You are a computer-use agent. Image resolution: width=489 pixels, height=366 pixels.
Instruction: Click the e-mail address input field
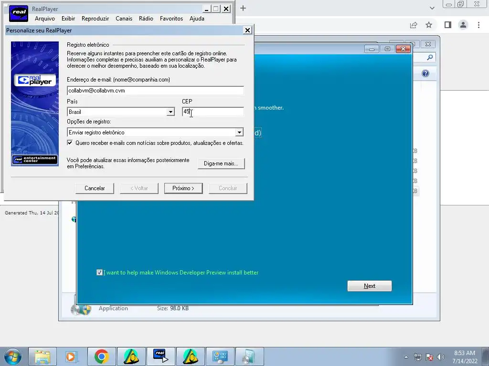[155, 91]
